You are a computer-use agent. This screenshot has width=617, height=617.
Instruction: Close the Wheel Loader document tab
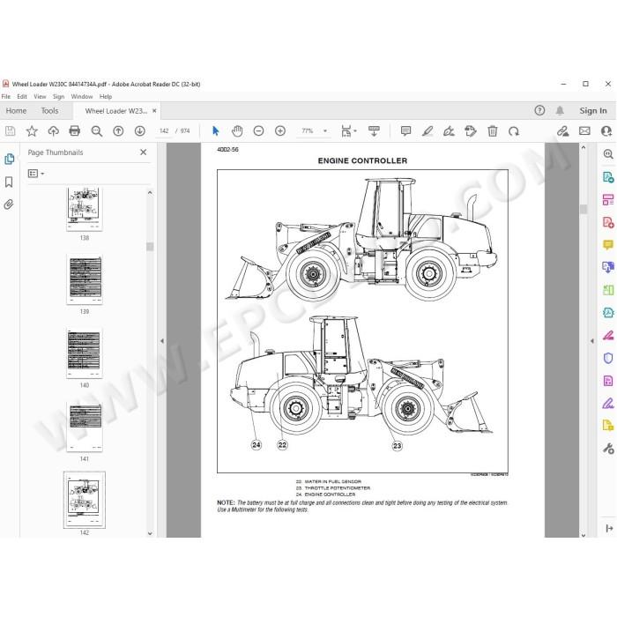pyautogui.click(x=154, y=111)
